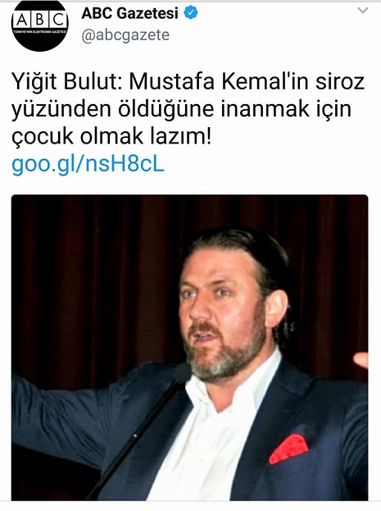
Task: Open the goo.gl/nsH8cL link
Action: [88, 165]
